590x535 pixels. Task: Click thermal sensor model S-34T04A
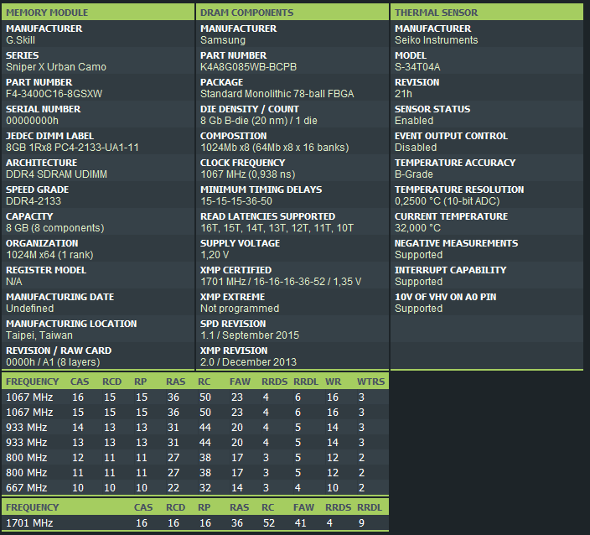417,67
